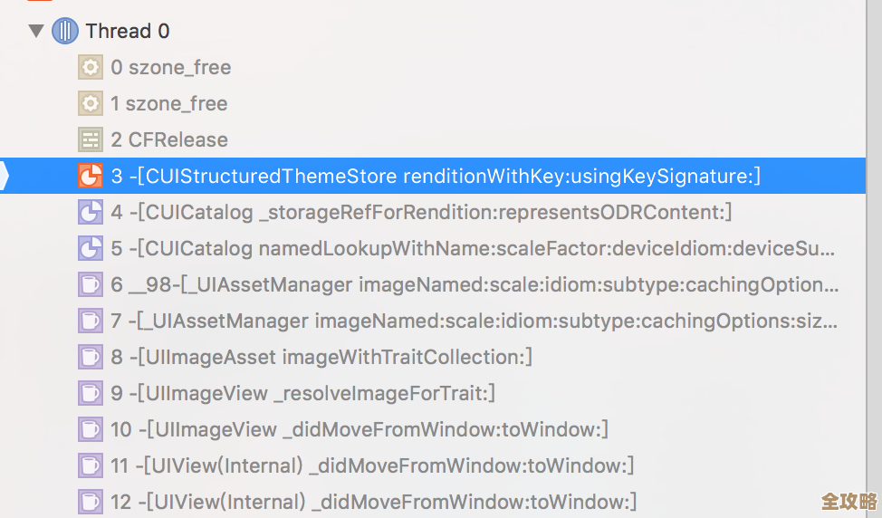Click orange icon of CUIStructuredThemeStore frame
Image resolution: width=882 pixels, height=518 pixels.
[91, 176]
